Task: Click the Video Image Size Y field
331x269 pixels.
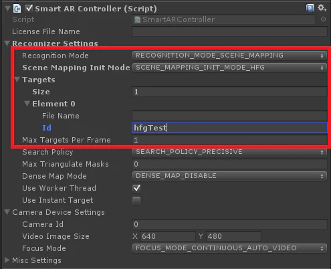Action: tap(233, 236)
